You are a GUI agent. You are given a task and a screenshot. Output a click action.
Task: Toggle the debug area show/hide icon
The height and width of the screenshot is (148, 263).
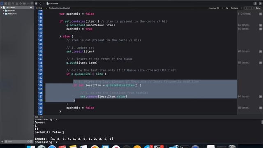coord(37,117)
